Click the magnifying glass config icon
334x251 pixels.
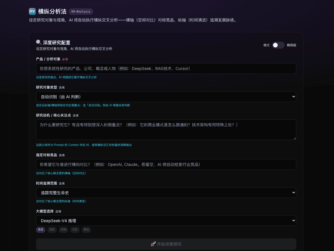(39, 42)
